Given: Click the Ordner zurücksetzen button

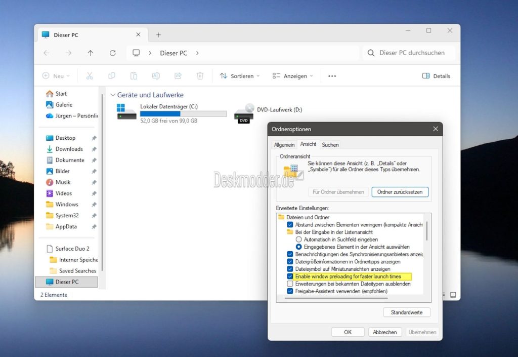Looking at the screenshot, I should [399, 192].
